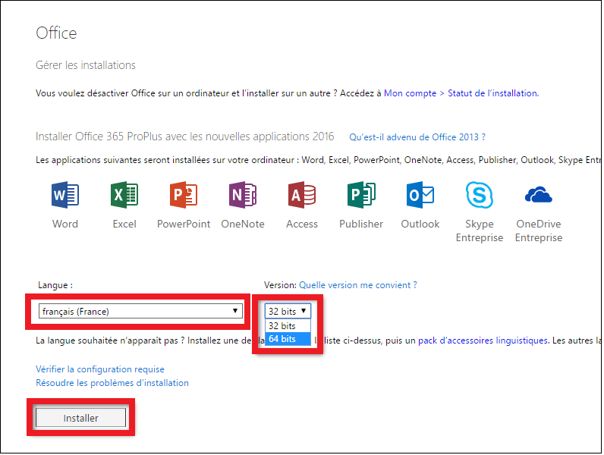The width and height of the screenshot is (604, 455).
Task: Click the Skype Entreprise icon
Action: tap(480, 195)
